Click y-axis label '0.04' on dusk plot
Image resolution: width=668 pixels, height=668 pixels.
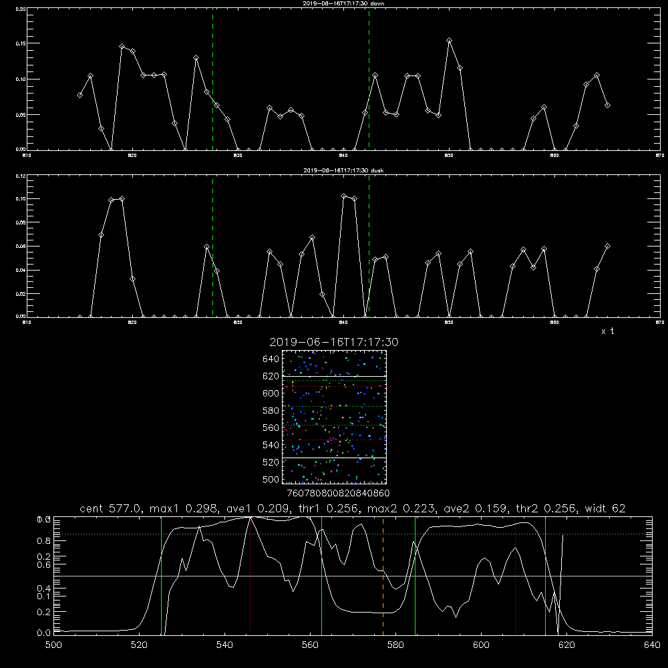(x=21, y=270)
